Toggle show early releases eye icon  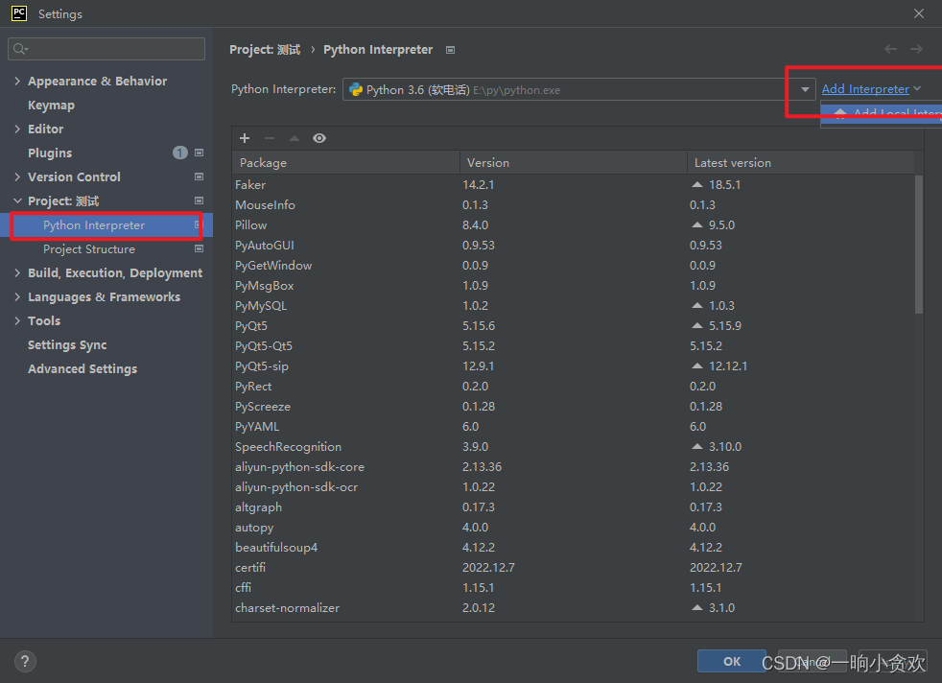click(x=319, y=138)
